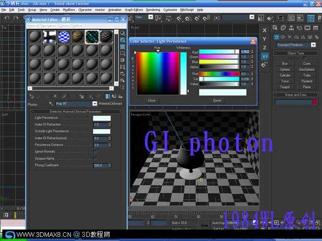
Task: Click Index Of Refraction spinner arrows
Action: click(109, 124)
